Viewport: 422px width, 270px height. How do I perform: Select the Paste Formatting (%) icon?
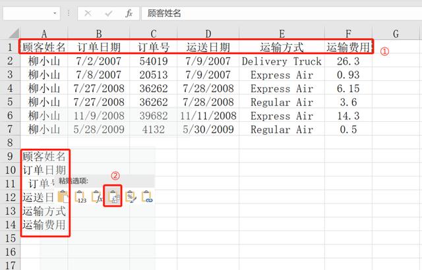(131, 196)
